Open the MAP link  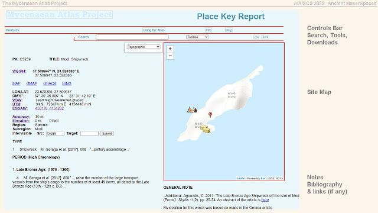[x=16, y=83]
